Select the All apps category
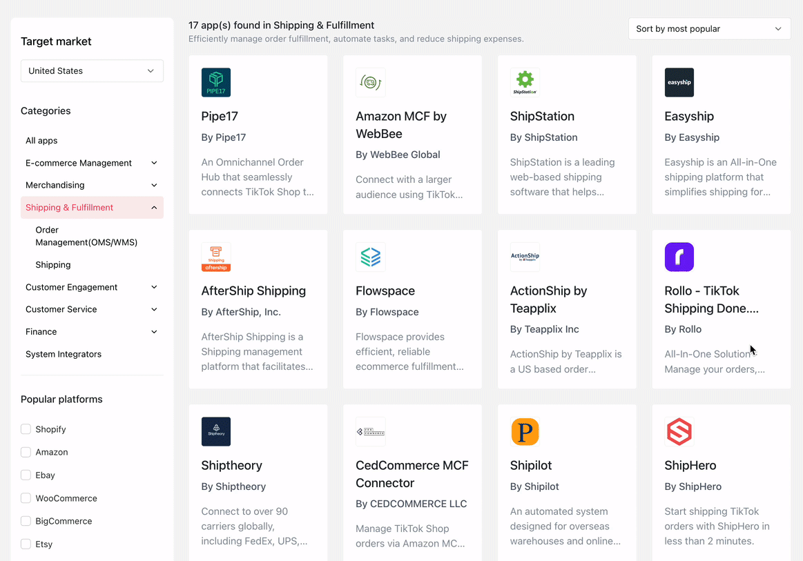Screen dimensions: 803x561 41,141
